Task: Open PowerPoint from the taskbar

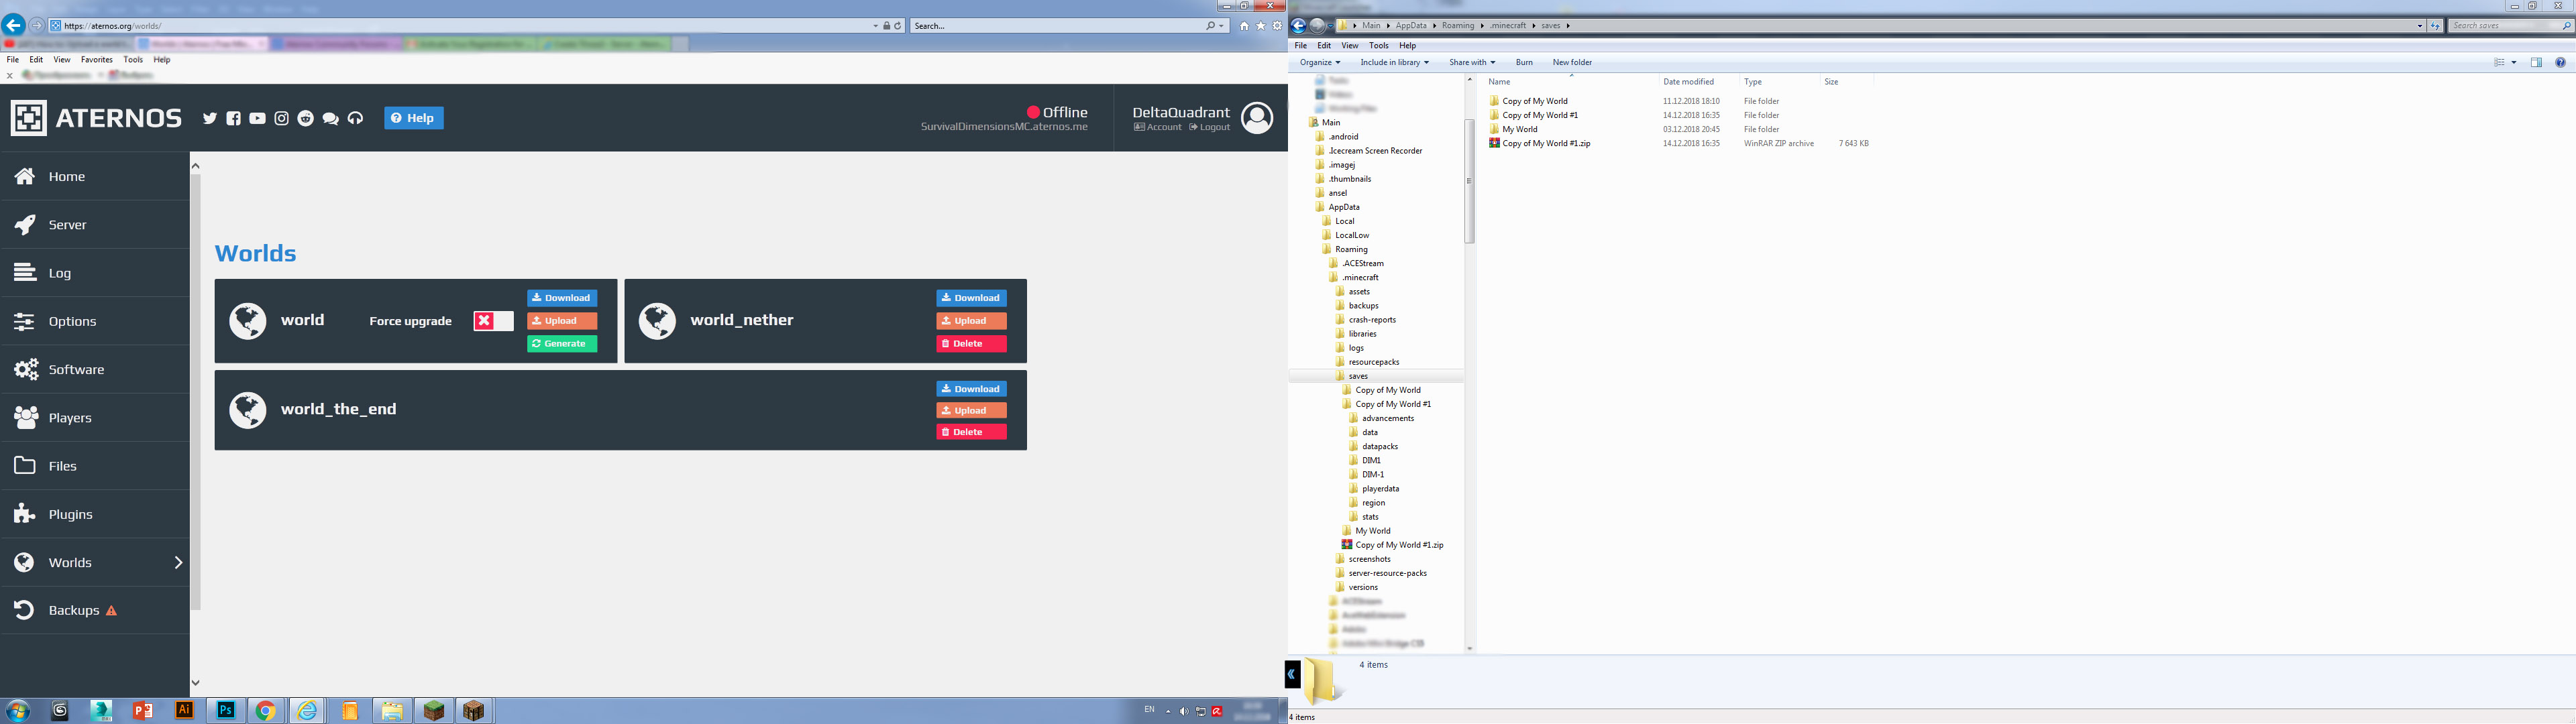Action: pos(143,710)
